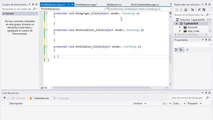Open Propiedades window options dropdown
213x120 pixels.
[x=203, y=40]
